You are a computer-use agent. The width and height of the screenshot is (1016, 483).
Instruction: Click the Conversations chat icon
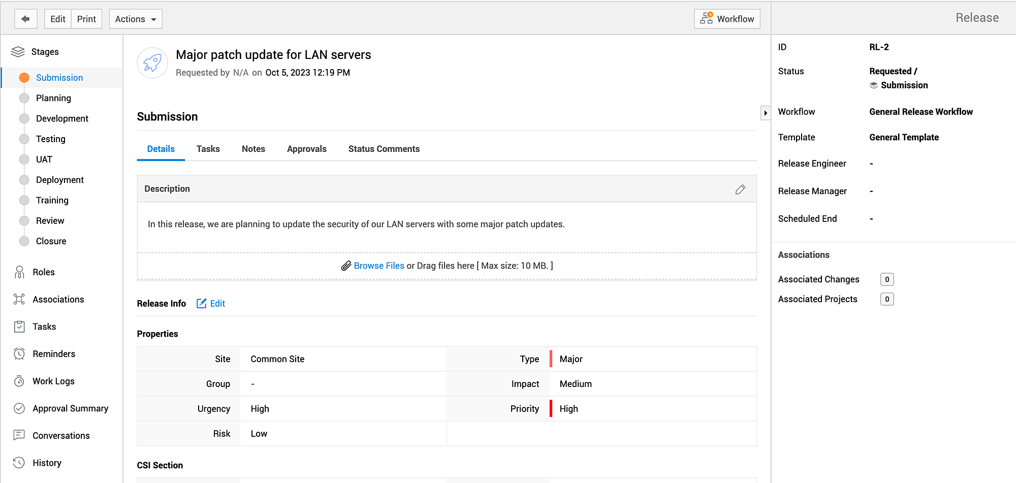click(19, 436)
